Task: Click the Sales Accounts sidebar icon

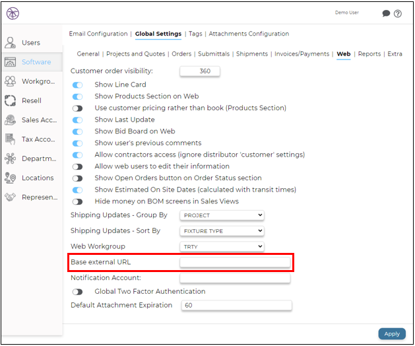Action: 10,120
